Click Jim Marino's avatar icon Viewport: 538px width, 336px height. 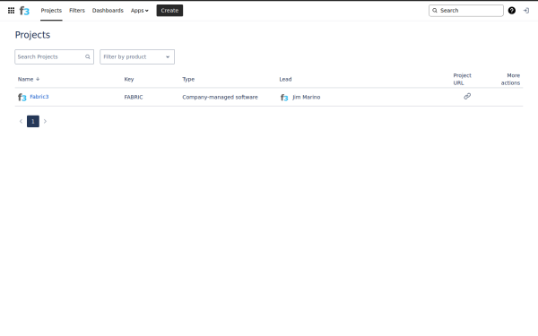coord(284,98)
